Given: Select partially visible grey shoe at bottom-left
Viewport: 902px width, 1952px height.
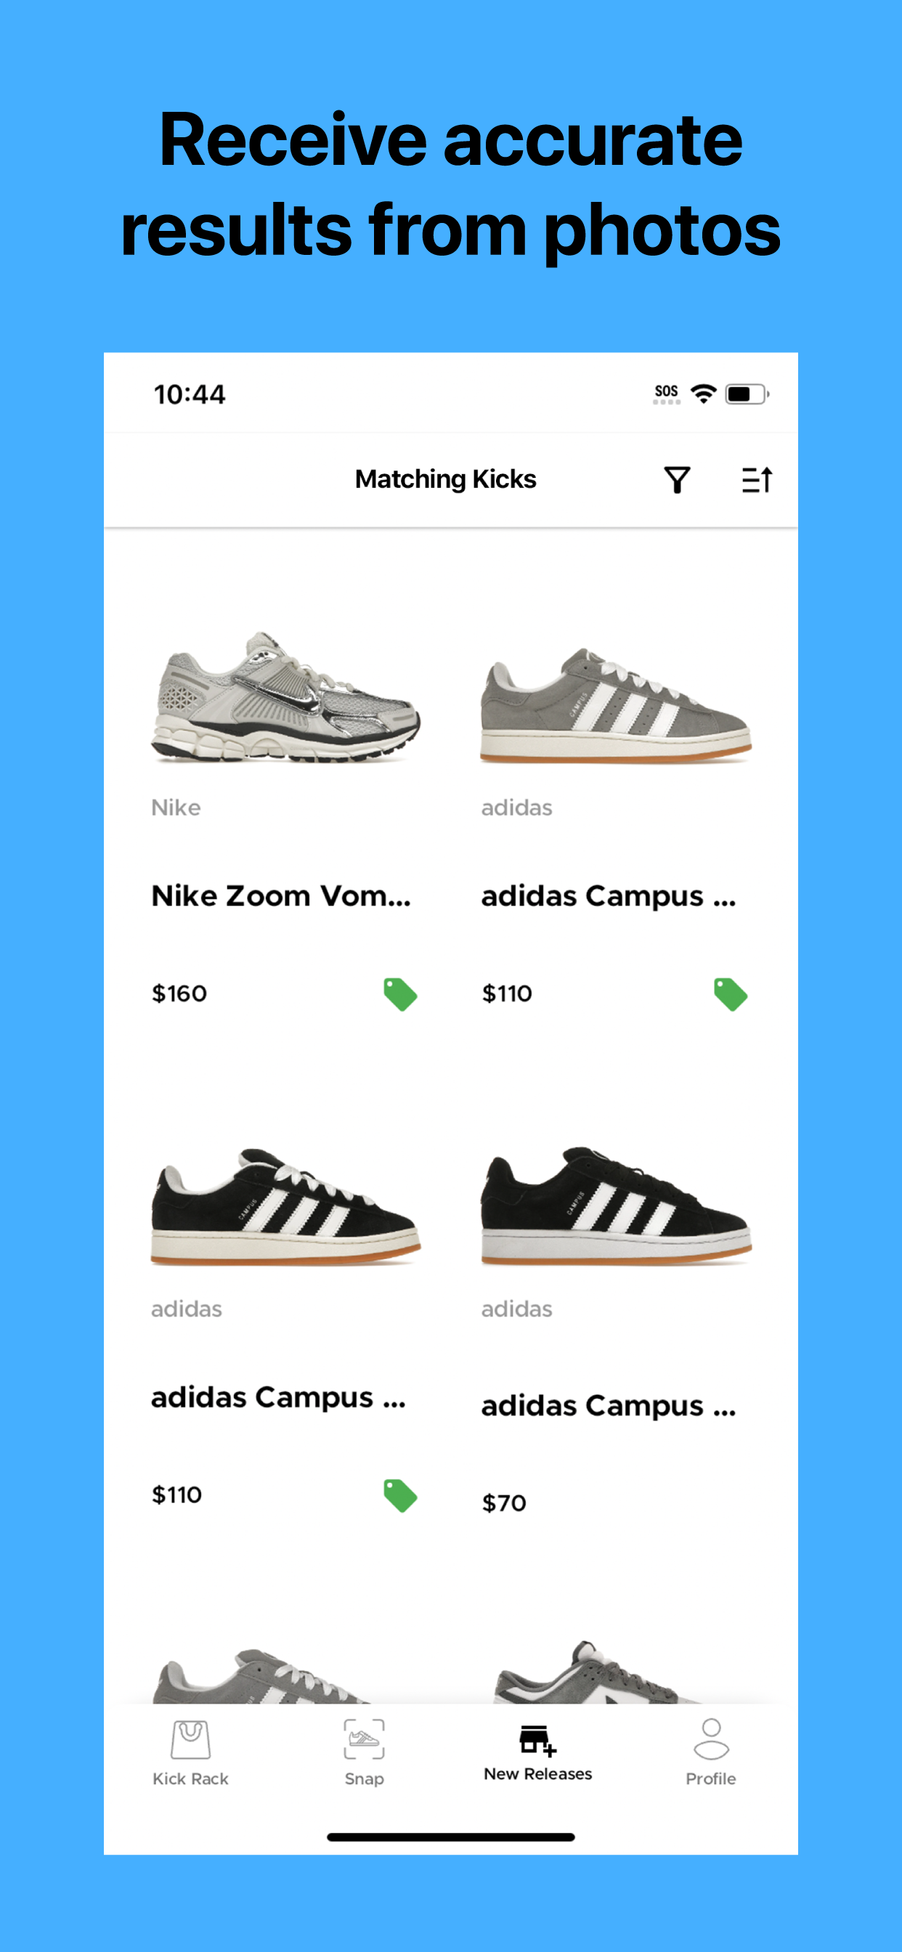Looking at the screenshot, I should 261,1676.
